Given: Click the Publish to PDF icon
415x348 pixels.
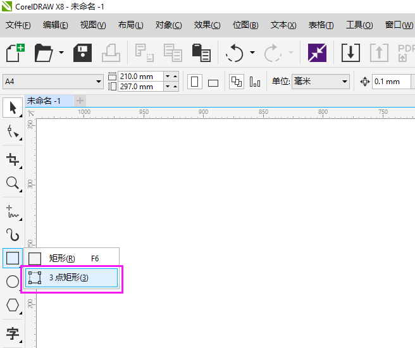Looking at the screenshot, I should (x=406, y=53).
